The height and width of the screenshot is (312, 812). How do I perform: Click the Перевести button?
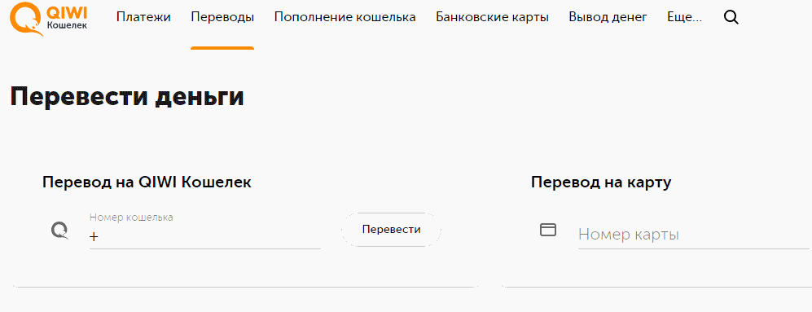(392, 229)
